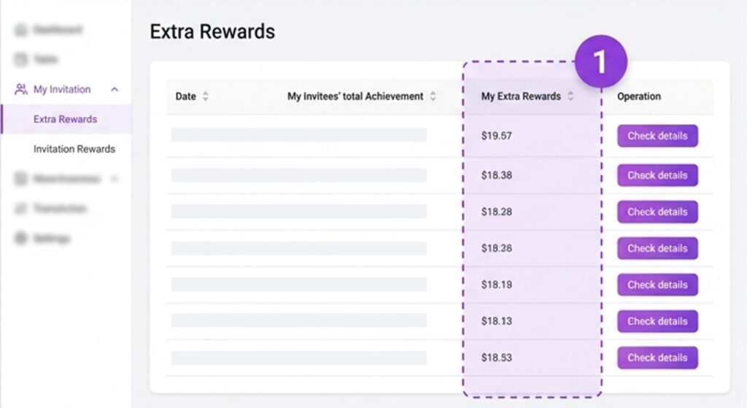Image resolution: width=747 pixels, height=408 pixels.
Task: Click the blurred Dashboard icon in sidebar
Action: (20, 30)
